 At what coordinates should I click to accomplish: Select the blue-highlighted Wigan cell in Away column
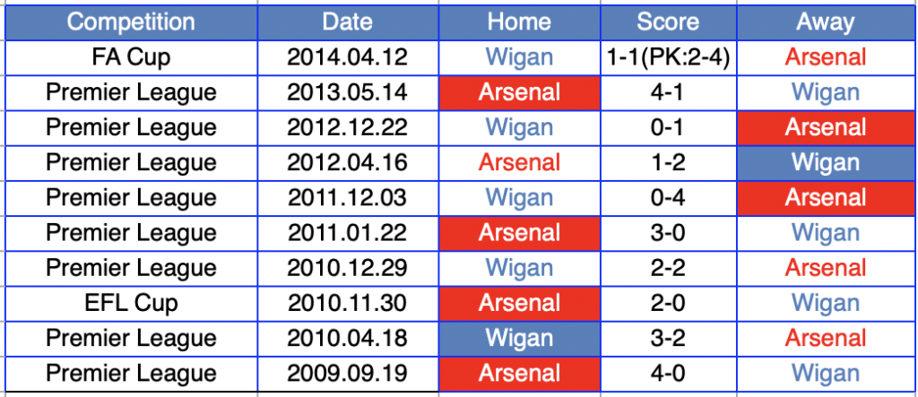[x=825, y=162]
